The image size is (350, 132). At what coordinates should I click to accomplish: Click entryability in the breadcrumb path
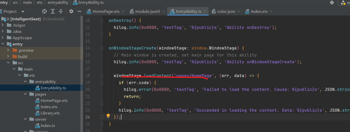(x=59, y=3)
